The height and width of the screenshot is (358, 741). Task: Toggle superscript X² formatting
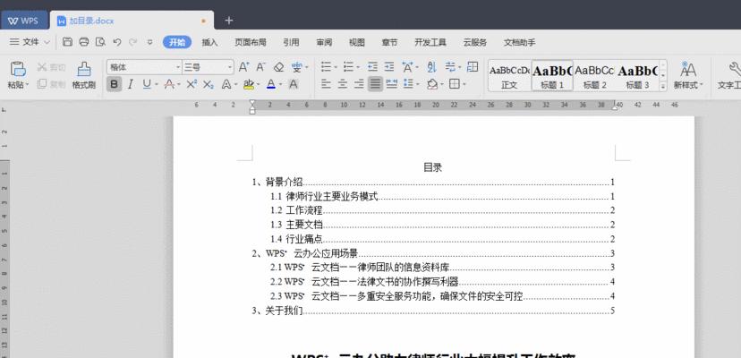[191, 84]
